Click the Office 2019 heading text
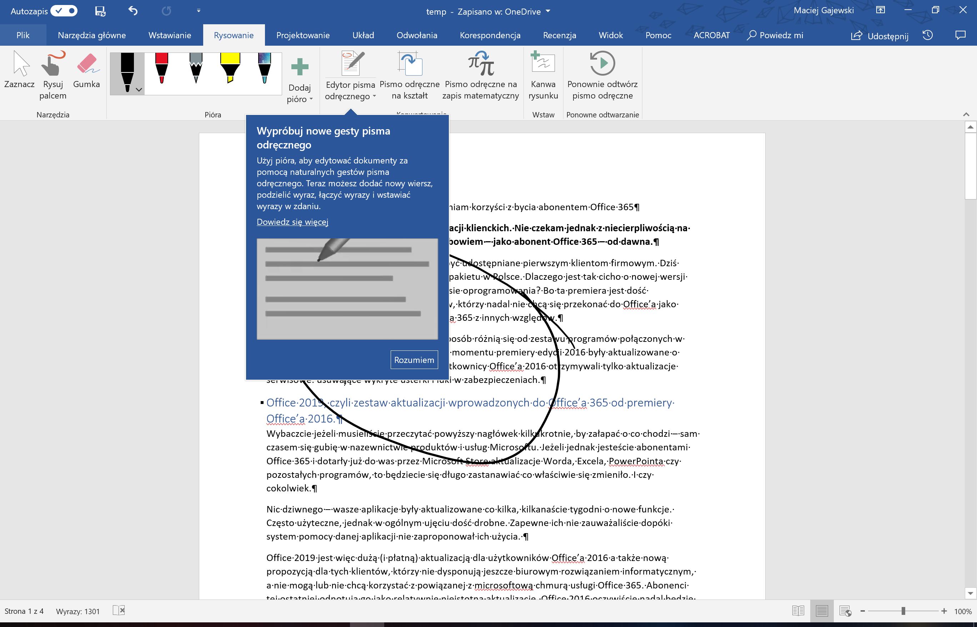The image size is (977, 627). click(x=470, y=410)
